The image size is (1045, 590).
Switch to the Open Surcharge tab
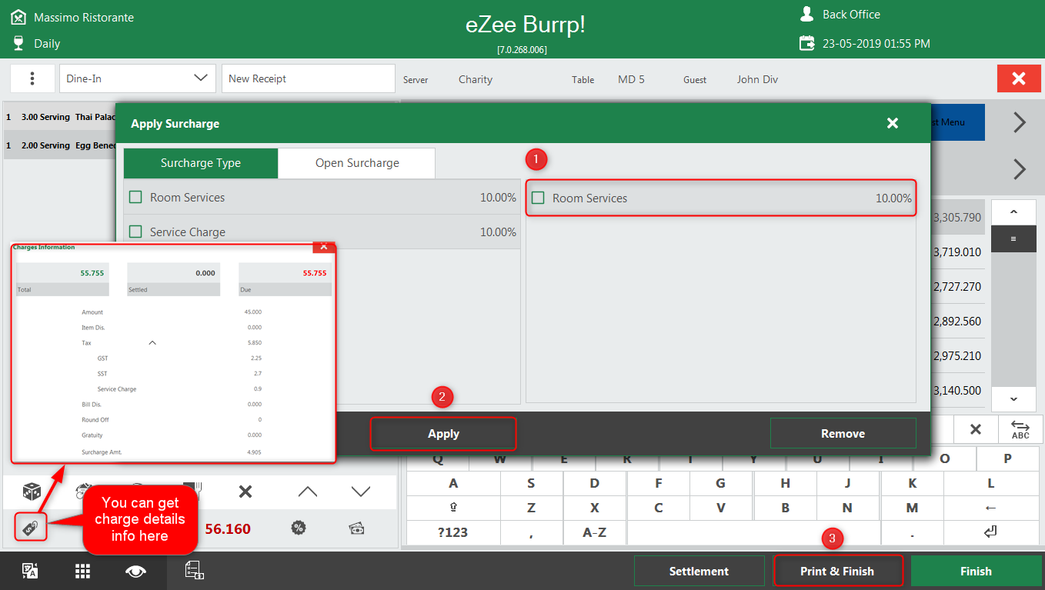click(x=357, y=163)
